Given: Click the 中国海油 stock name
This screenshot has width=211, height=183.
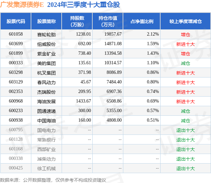Looking at the screenshot, I should click(46, 121).
